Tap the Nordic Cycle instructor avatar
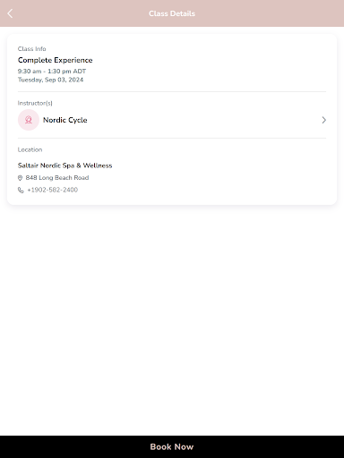344x458 pixels. click(29, 120)
